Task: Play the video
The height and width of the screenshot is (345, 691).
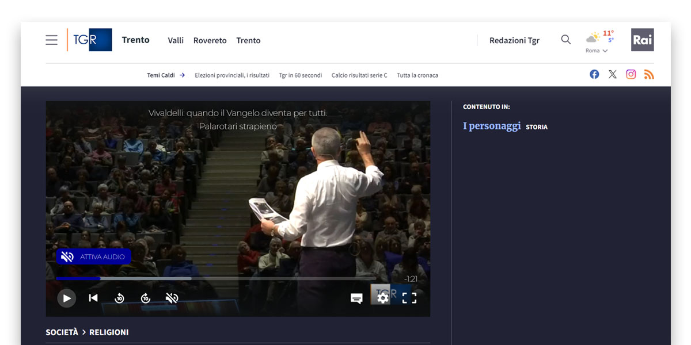Action: (67, 298)
